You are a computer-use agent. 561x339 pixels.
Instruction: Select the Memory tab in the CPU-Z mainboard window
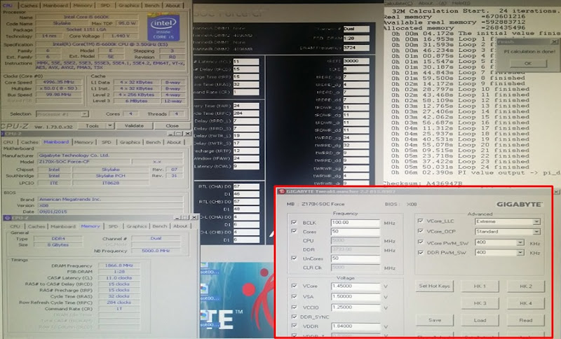[x=83, y=142]
